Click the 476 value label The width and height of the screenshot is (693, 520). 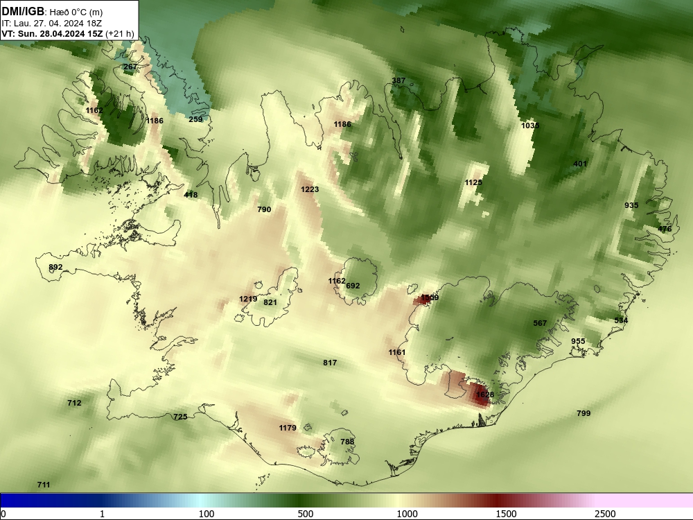665,229
